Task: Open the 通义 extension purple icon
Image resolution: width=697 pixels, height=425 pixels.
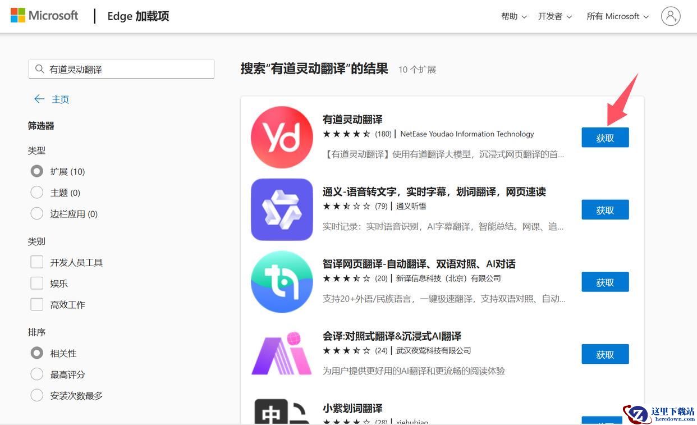Action: coord(282,209)
